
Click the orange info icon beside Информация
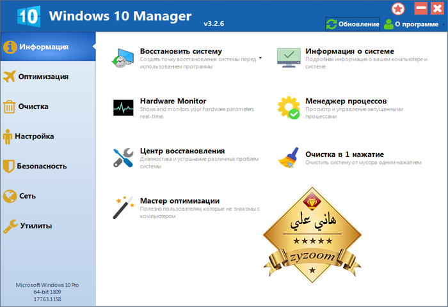coord(10,47)
